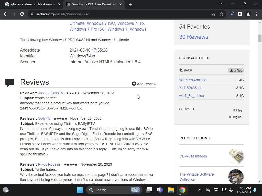Toggle the Chrome side panel
The height and width of the screenshot is (196, 262).
point(240,14)
